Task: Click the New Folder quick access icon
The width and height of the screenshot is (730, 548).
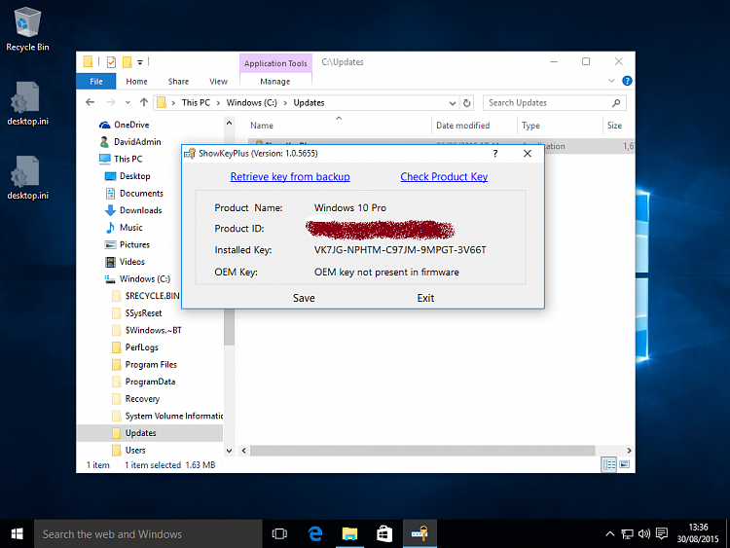Action: (127, 62)
